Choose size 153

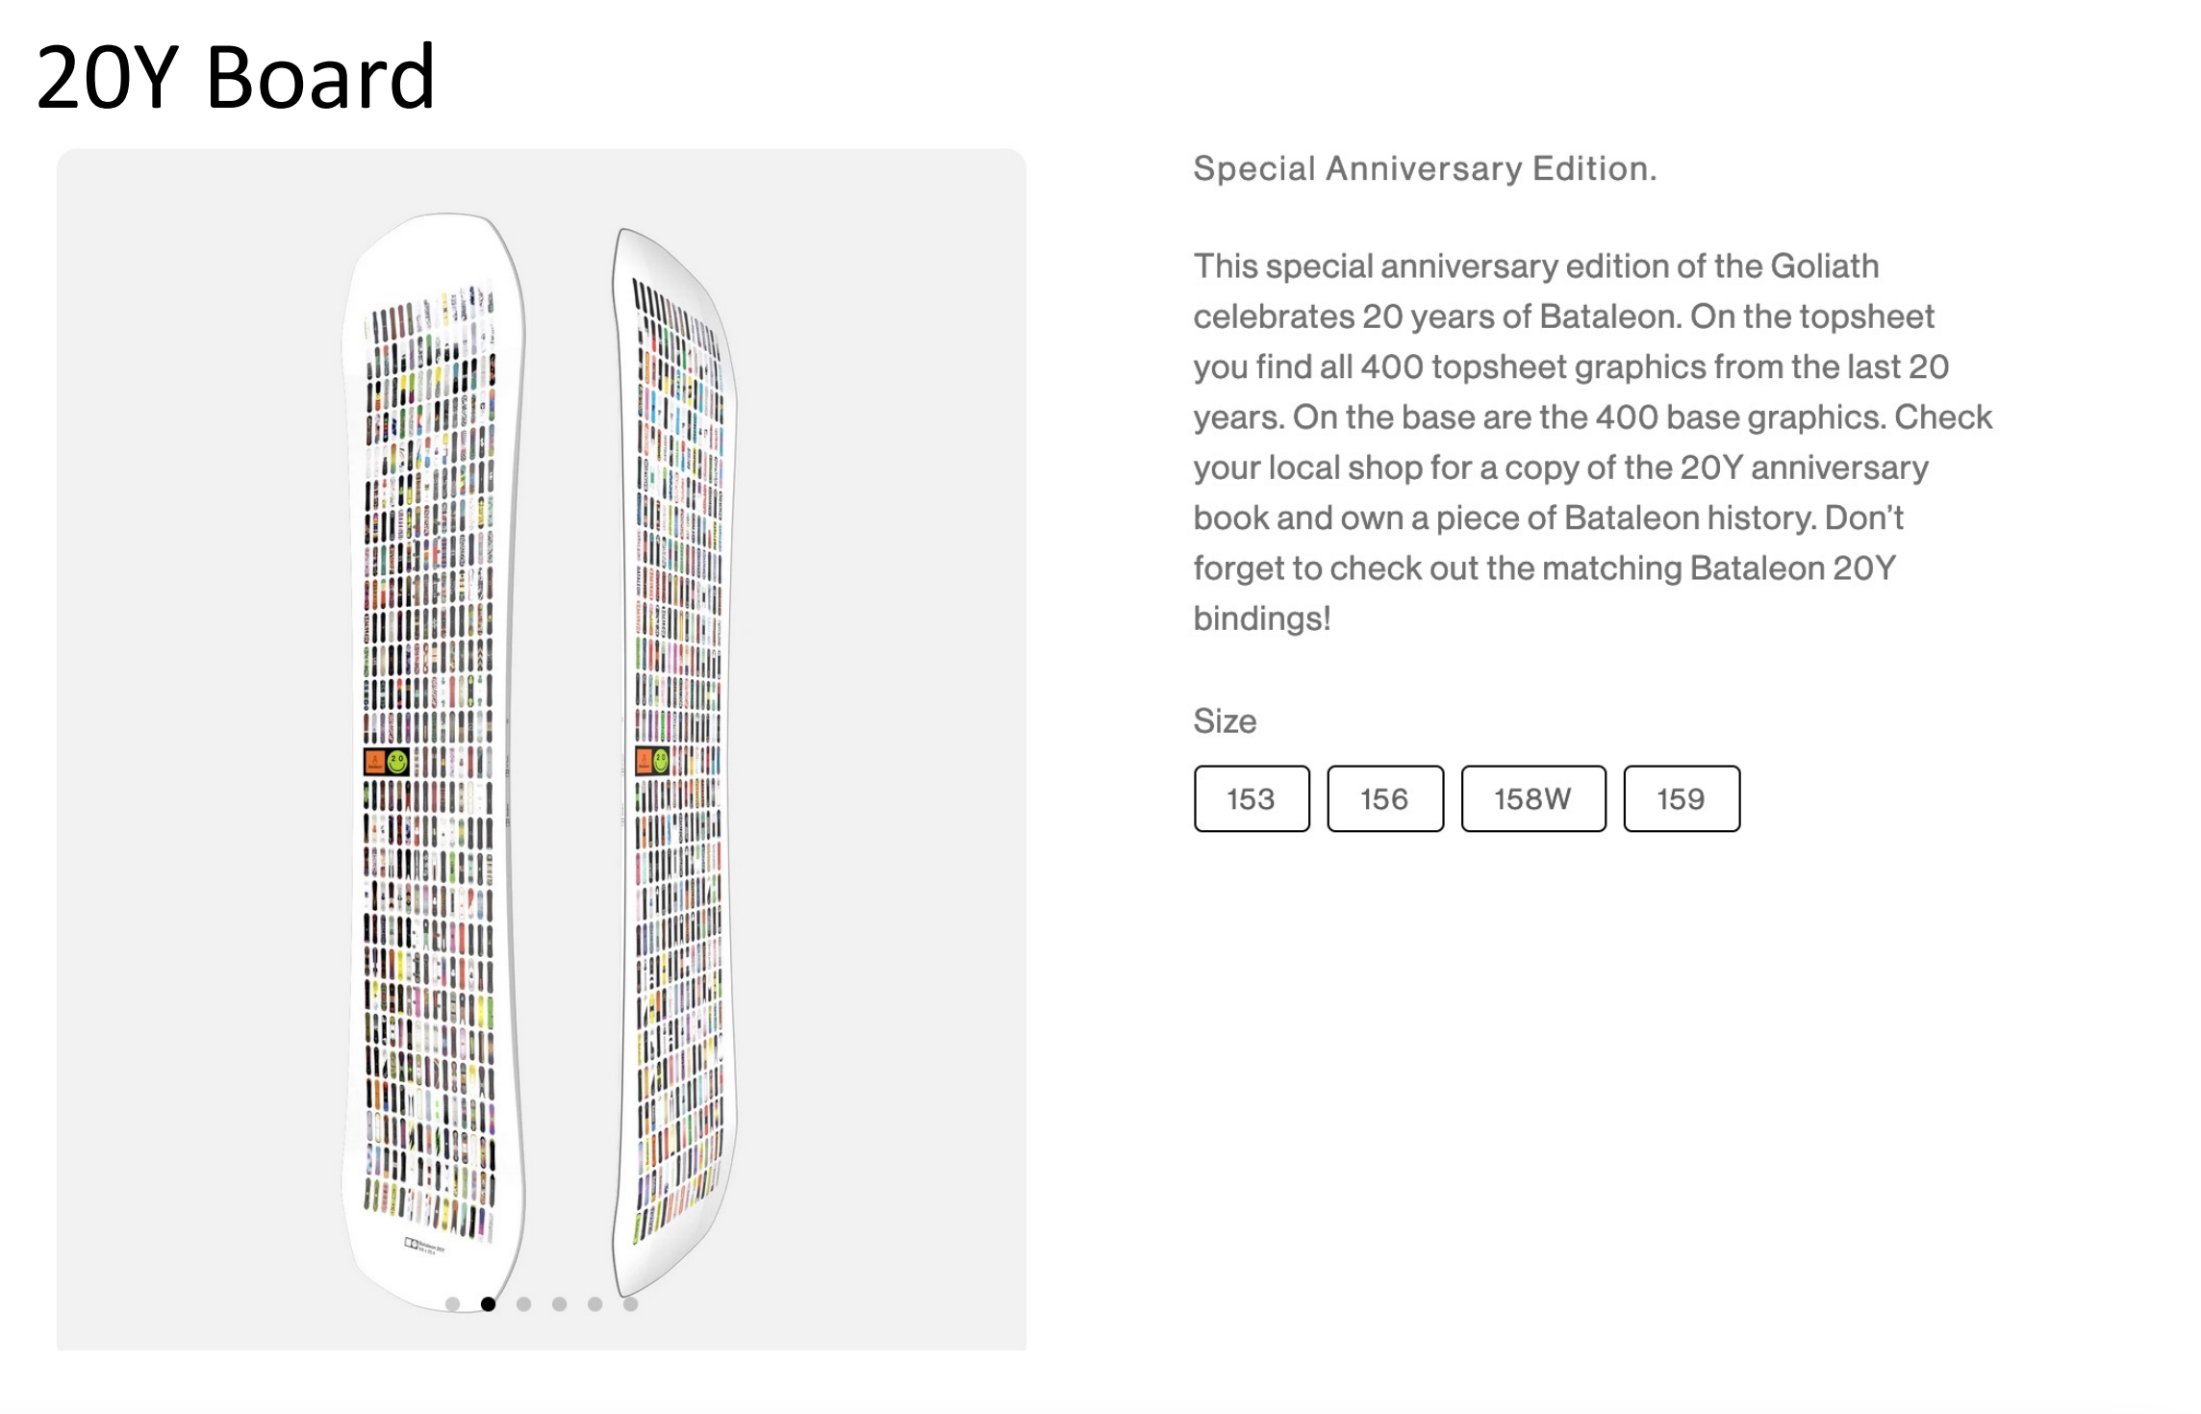(x=1252, y=798)
